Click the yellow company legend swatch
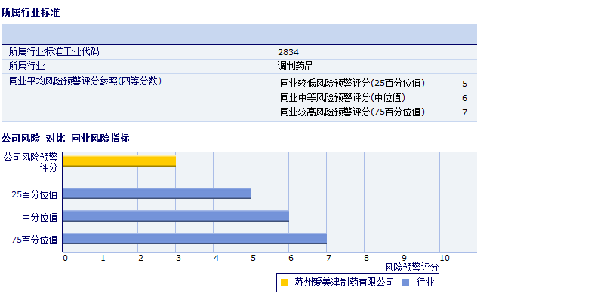 pyautogui.click(x=285, y=282)
